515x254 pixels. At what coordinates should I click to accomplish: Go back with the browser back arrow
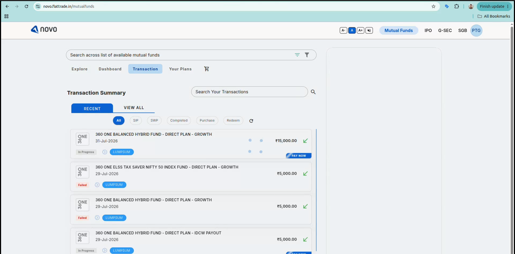pyautogui.click(x=7, y=6)
